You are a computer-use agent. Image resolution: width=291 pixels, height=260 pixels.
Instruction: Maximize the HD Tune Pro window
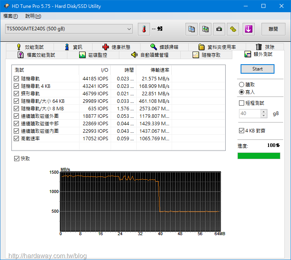tap(263, 6)
